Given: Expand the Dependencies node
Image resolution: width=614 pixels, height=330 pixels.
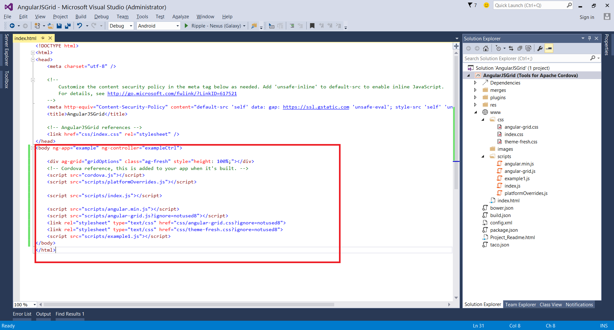Looking at the screenshot, I should [x=475, y=83].
